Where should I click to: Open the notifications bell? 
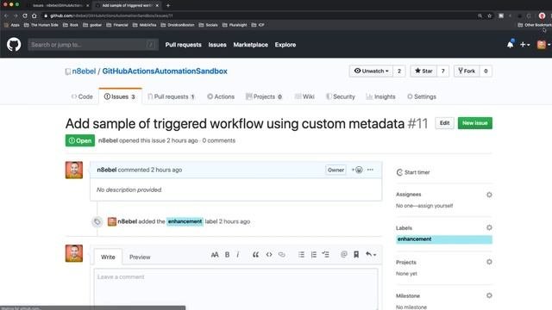pyautogui.click(x=510, y=44)
